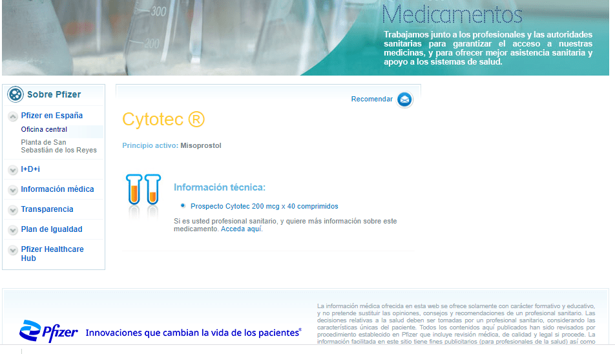Screen dimensions: 615x354
Task: Expand the Transparencia section arrow
Action: (13, 210)
